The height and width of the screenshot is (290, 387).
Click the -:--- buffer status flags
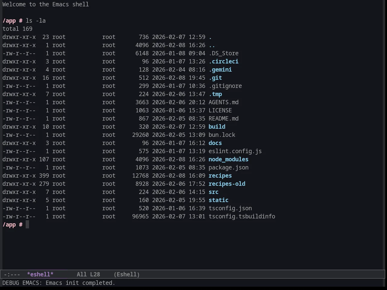click(x=12, y=274)
